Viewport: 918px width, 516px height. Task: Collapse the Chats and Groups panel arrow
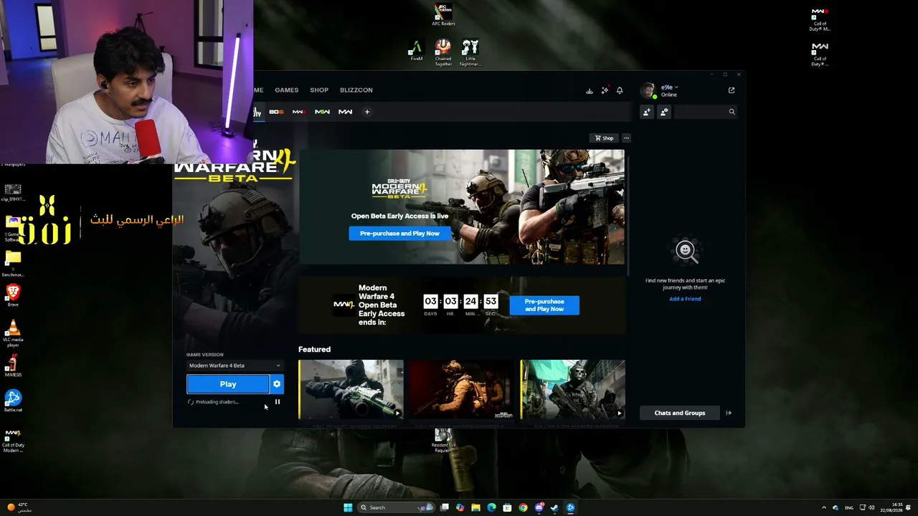pyautogui.click(x=729, y=413)
